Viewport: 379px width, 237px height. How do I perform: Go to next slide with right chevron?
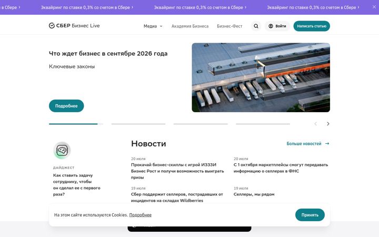[328, 124]
